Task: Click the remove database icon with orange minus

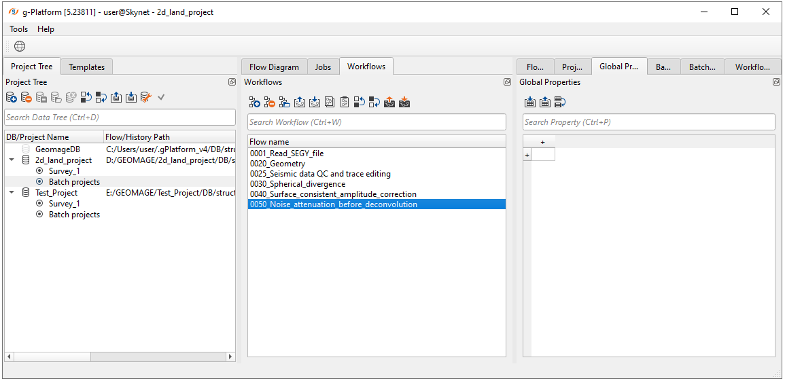Action: pos(26,98)
